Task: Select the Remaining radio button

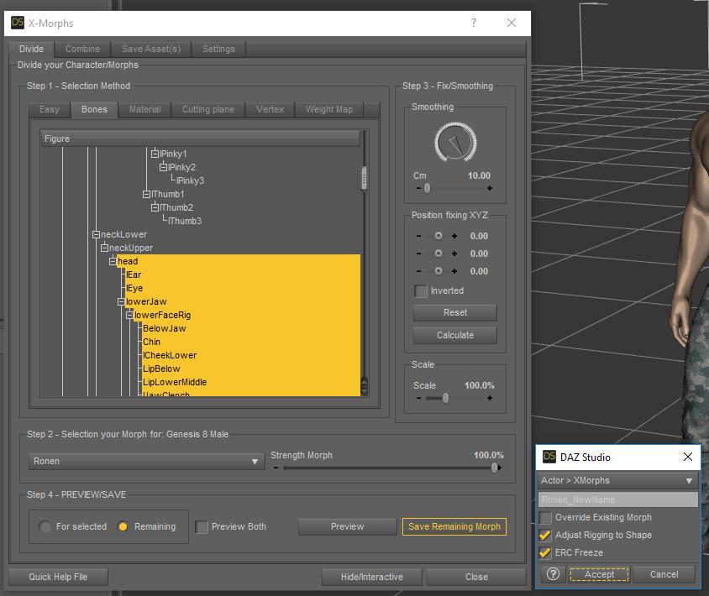Action: tap(123, 526)
